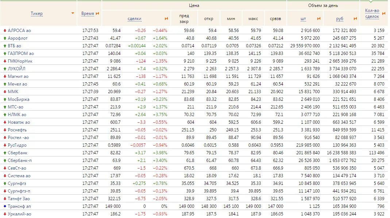390x218 pixels.
Task: Select Сбербанк deal count 113 496
Action: point(377,153)
